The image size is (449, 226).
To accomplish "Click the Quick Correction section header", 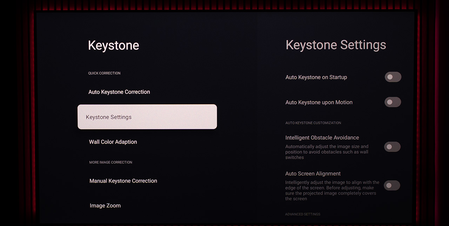I will (104, 73).
